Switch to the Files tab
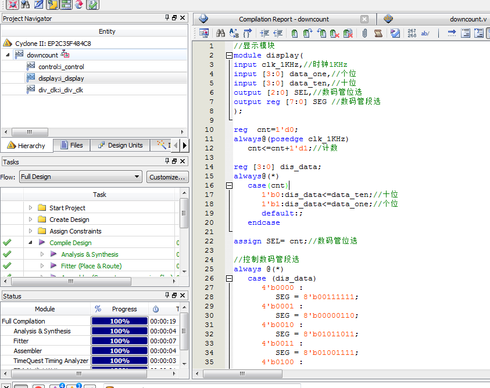 (x=71, y=145)
